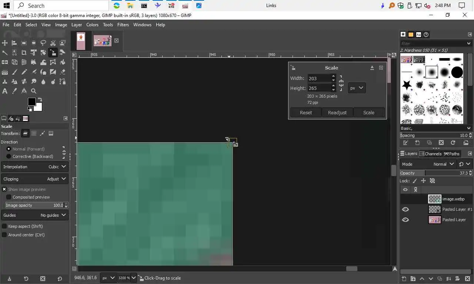Open the layer Mode Normal dropdown
The width and height of the screenshot is (474, 284).
tap(428, 164)
